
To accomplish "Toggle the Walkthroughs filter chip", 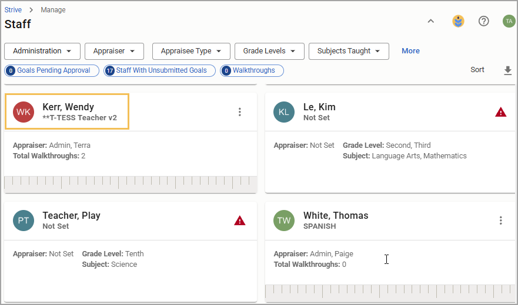I will 252,70.
